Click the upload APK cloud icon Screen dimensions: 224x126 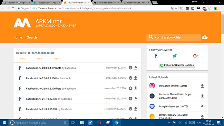point(205,37)
